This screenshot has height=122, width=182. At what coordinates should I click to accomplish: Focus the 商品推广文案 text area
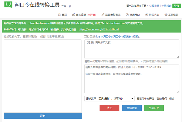132,49
